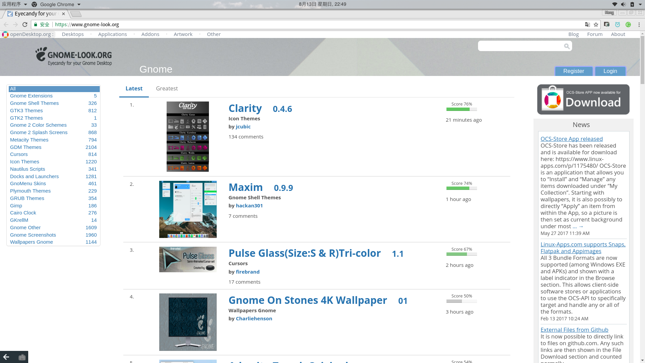Image resolution: width=645 pixels, height=363 pixels.
Task: Click the translate page icon in the address bar
Action: tap(587, 25)
